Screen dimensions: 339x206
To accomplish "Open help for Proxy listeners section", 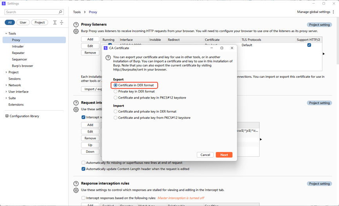I will tap(76, 25).
